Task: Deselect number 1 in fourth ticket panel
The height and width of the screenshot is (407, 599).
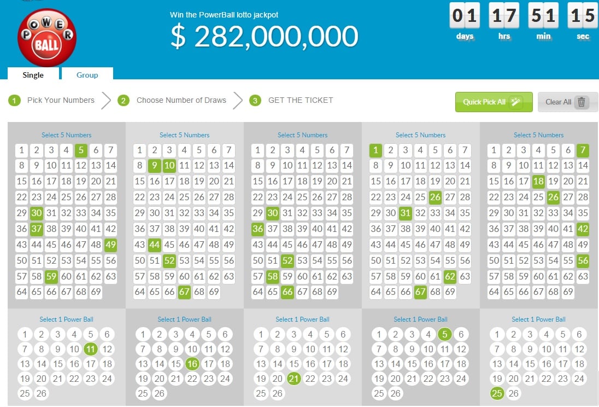Action: [375, 150]
